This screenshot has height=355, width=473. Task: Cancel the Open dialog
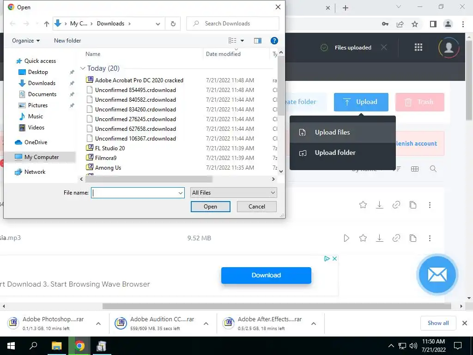click(x=257, y=207)
